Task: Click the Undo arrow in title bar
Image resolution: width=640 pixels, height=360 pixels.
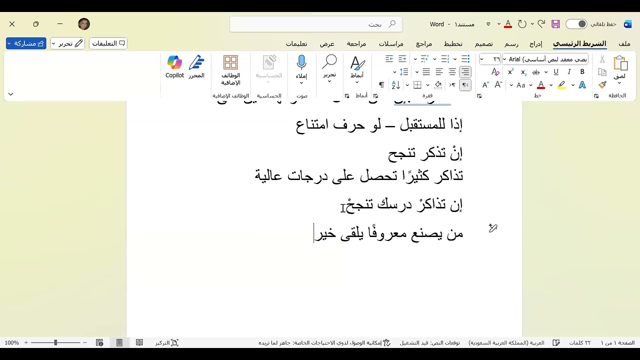Action: (541, 24)
